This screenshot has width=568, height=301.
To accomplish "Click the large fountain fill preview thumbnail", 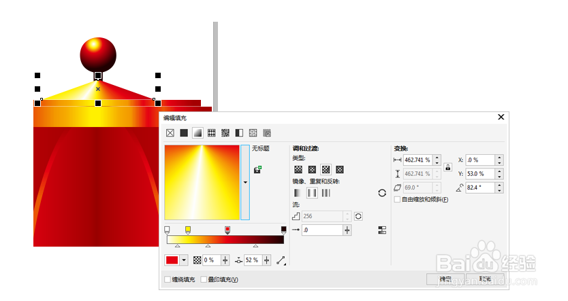I will [x=202, y=183].
